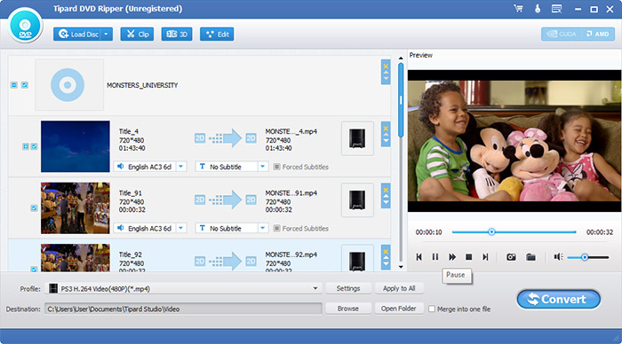
Task: Click the Convert button
Action: 559,300
